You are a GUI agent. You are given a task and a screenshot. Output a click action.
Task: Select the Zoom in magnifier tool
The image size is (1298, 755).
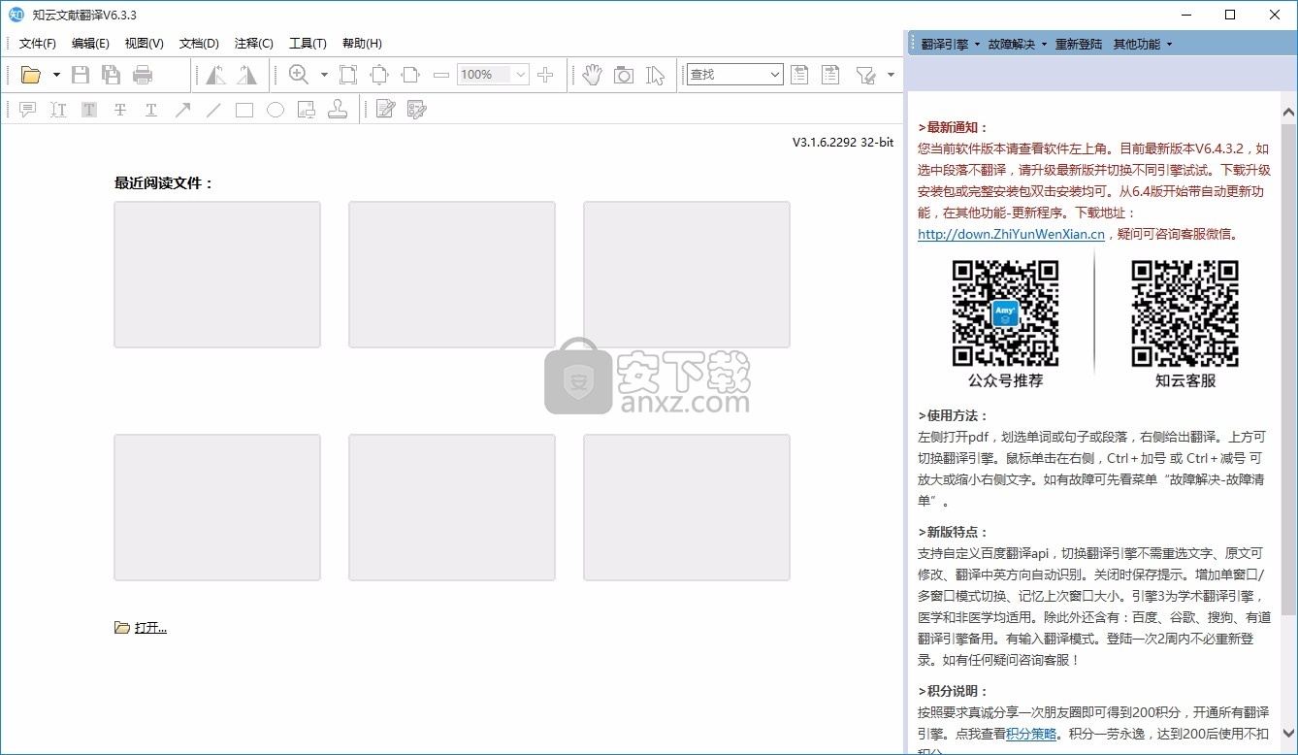(299, 75)
